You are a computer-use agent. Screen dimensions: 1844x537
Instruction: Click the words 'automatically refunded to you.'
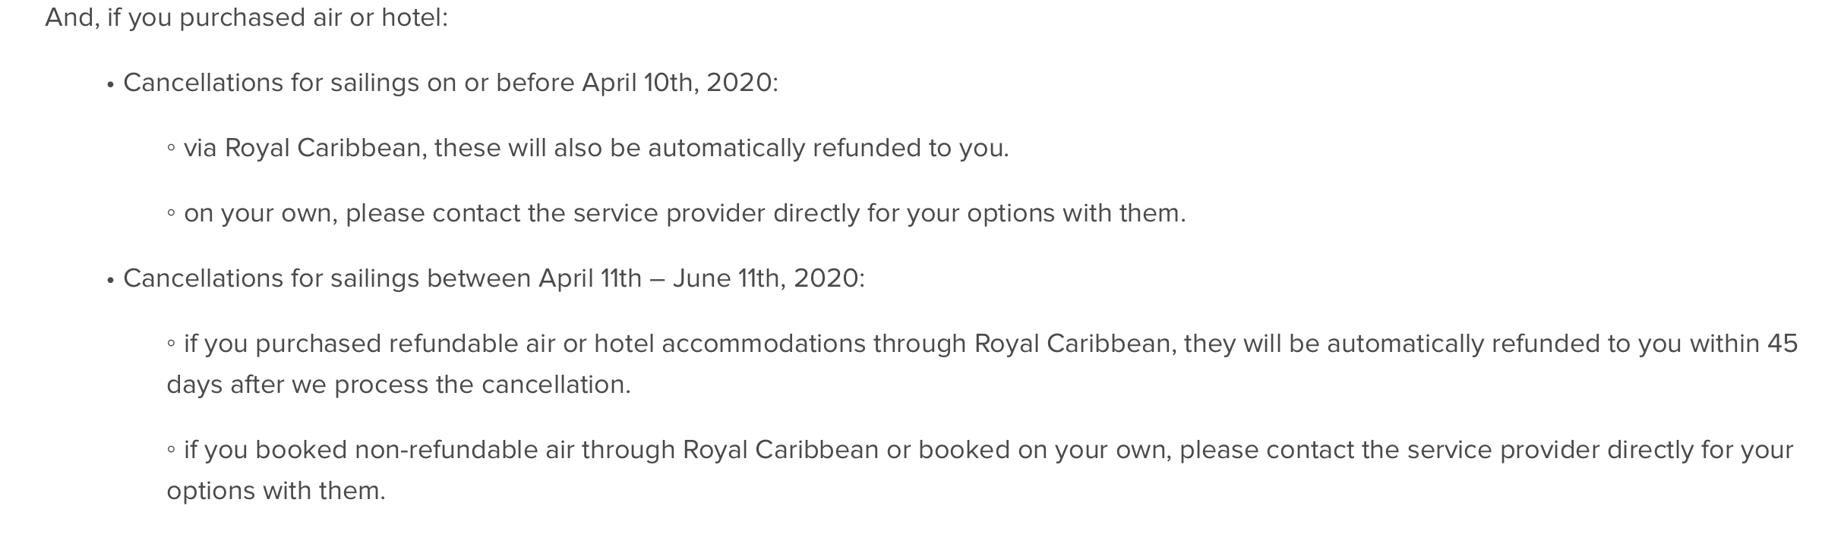pos(829,148)
